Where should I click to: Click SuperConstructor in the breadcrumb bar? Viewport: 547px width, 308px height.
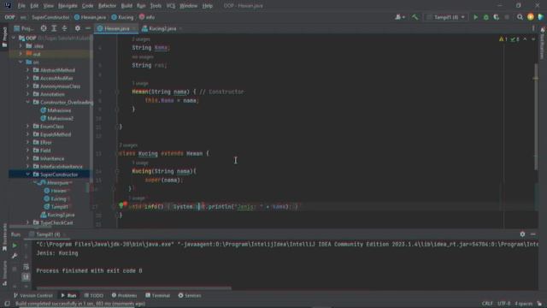(x=50, y=17)
